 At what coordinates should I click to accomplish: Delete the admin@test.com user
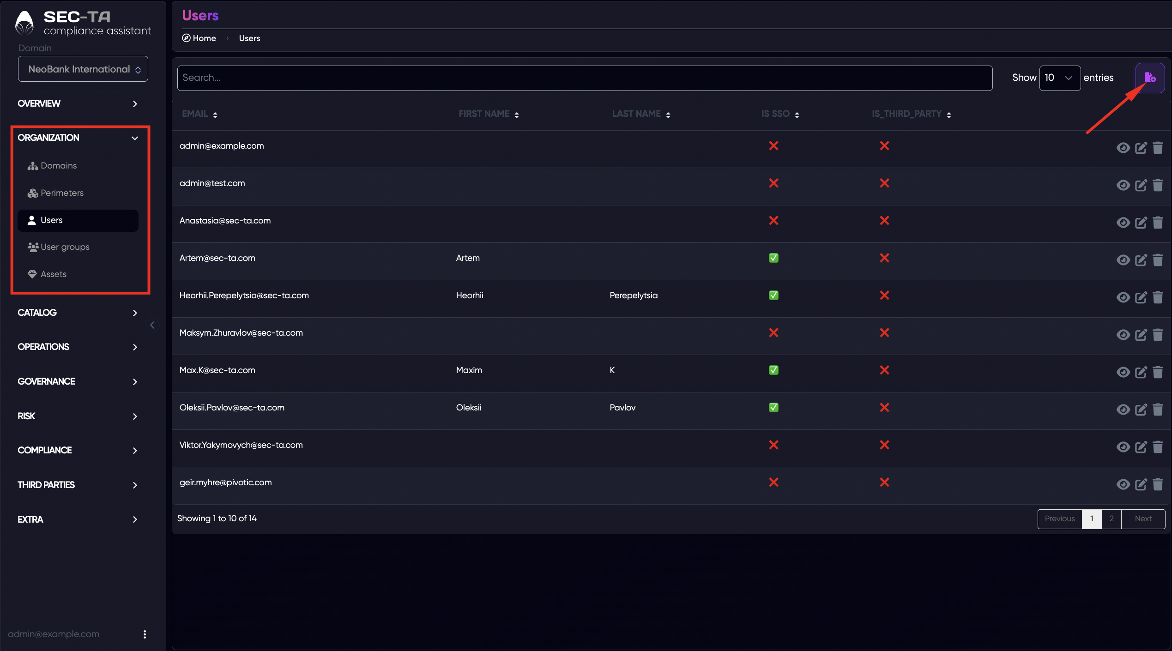(x=1158, y=185)
